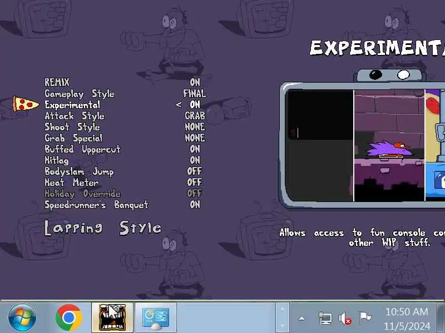Change Gameplay Style FINAL value
Image resolution: width=445 pixels, height=333 pixels.
pyautogui.click(x=194, y=94)
